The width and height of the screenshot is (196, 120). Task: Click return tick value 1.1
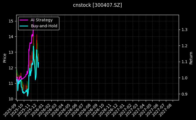click(x=184, y=62)
